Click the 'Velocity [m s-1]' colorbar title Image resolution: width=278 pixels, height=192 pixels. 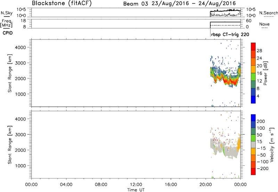click(272, 145)
